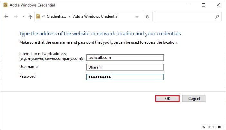Click the Credential Manager vault icon in title bar
This screenshot has width=226, height=130.
pos(5,5)
